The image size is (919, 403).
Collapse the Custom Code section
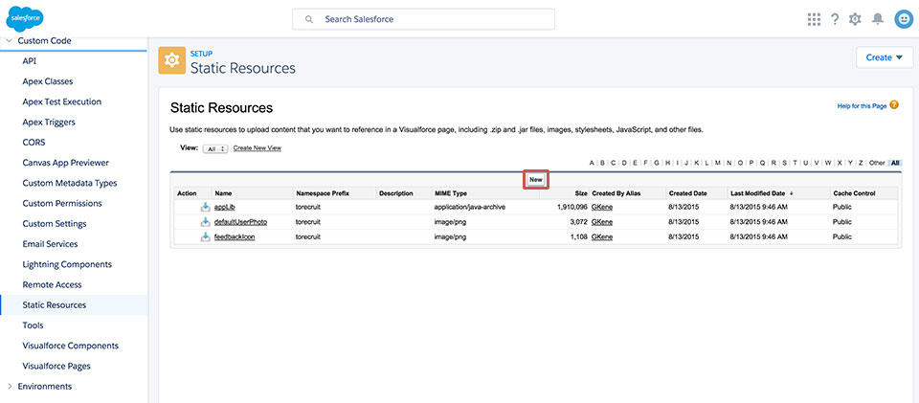(10, 41)
